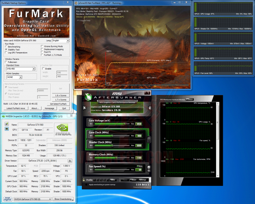The image size is (255, 204).
Task: Close the MSI Afterburner window
Action: (x=148, y=93)
